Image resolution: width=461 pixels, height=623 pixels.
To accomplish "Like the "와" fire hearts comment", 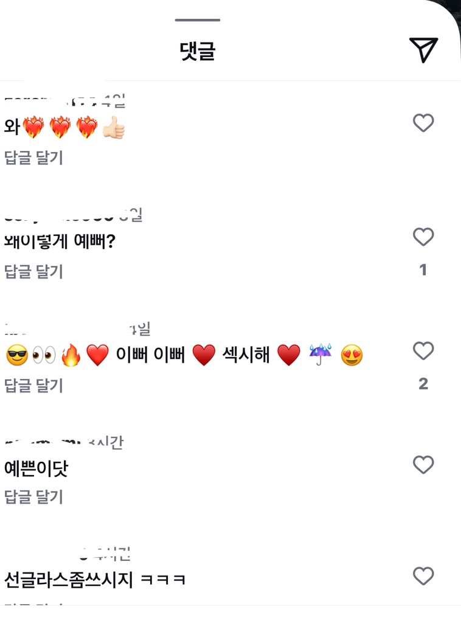I will pos(423,124).
